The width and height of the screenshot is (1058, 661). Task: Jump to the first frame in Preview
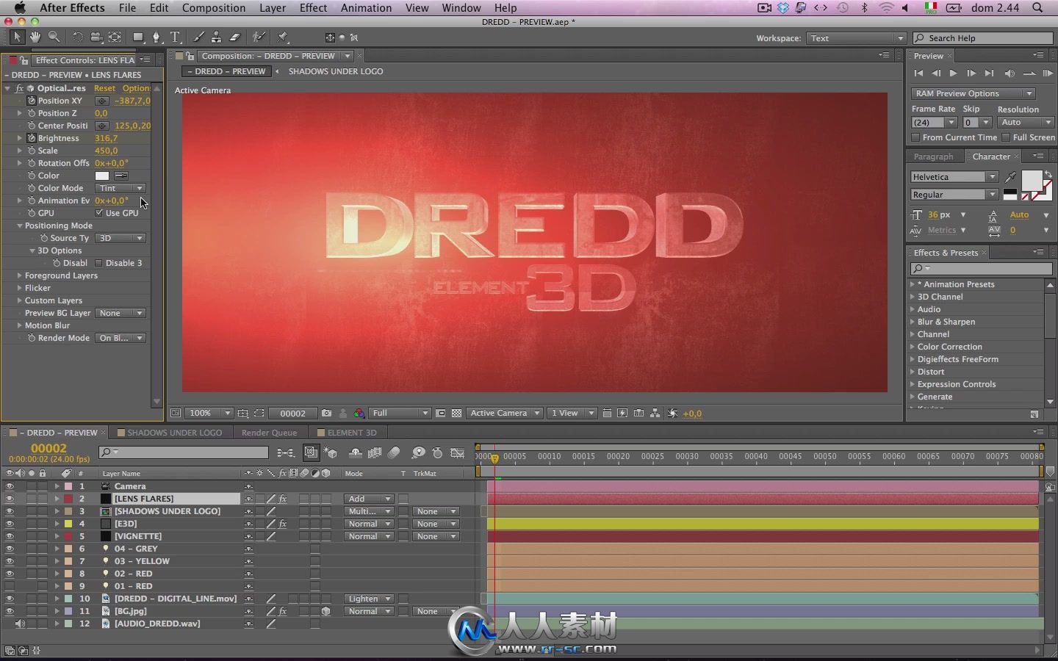918,73
